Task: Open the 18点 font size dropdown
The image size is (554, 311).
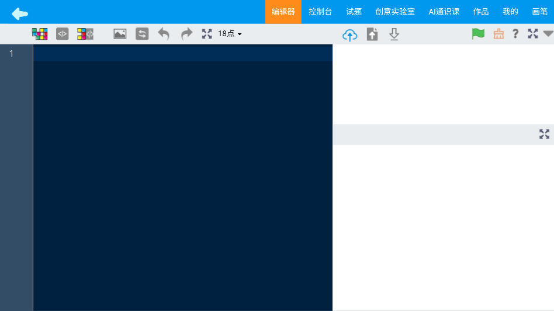Action: click(230, 34)
